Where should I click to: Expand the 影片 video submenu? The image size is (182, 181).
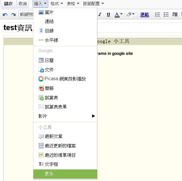click(x=65, y=116)
